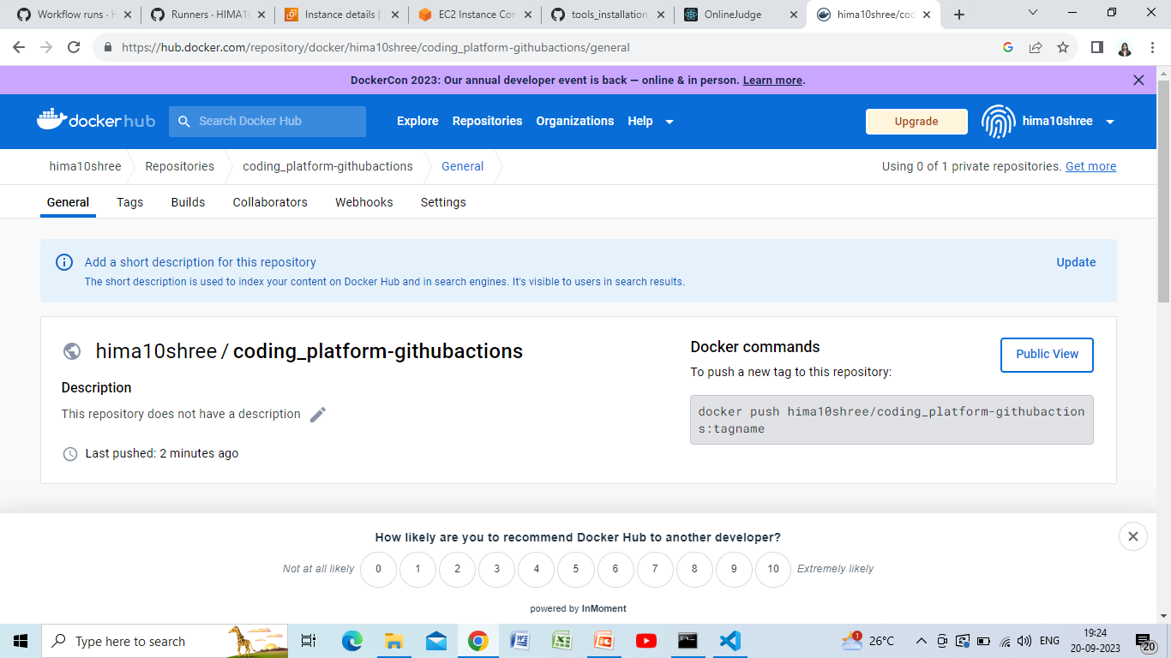This screenshot has height=658, width=1171.
Task: Click the info icon in description banner
Action: (x=64, y=262)
